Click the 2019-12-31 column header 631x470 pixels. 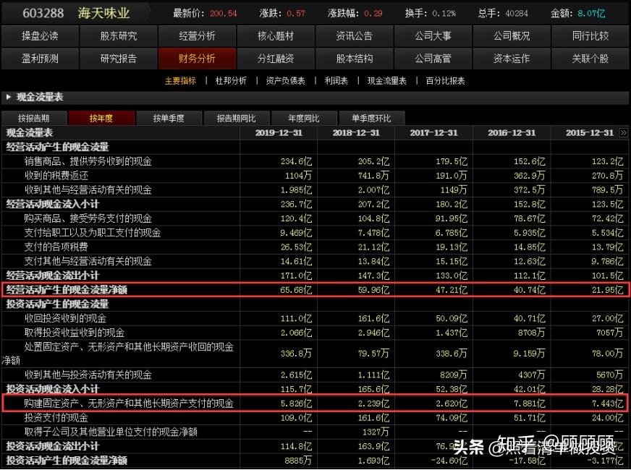279,132
